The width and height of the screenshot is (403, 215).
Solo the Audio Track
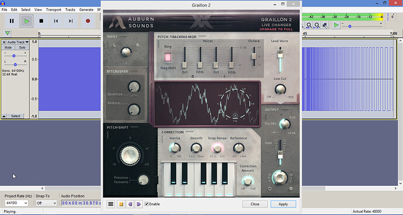(x=22, y=47)
